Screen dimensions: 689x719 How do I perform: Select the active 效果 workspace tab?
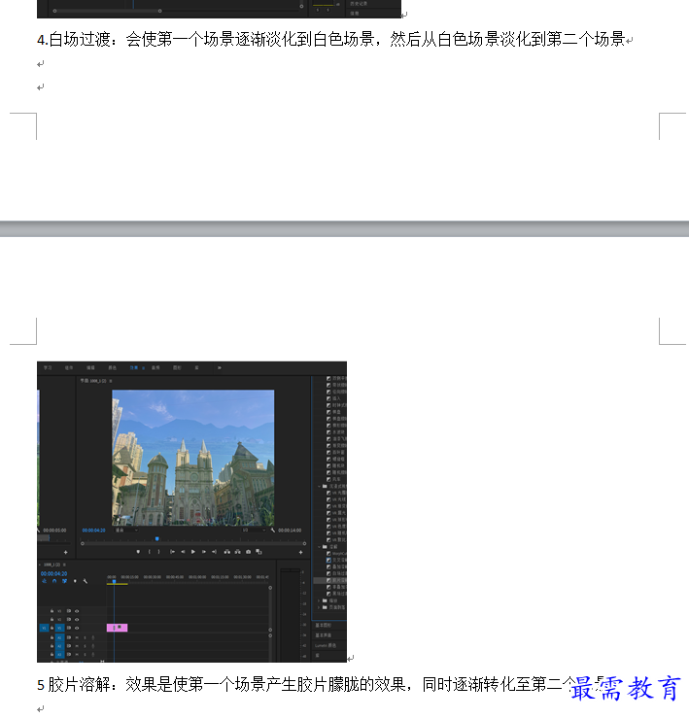click(x=133, y=367)
